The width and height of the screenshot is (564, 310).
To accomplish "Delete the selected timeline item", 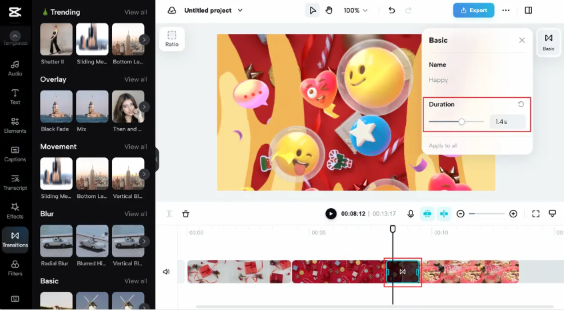I will pyautogui.click(x=185, y=214).
